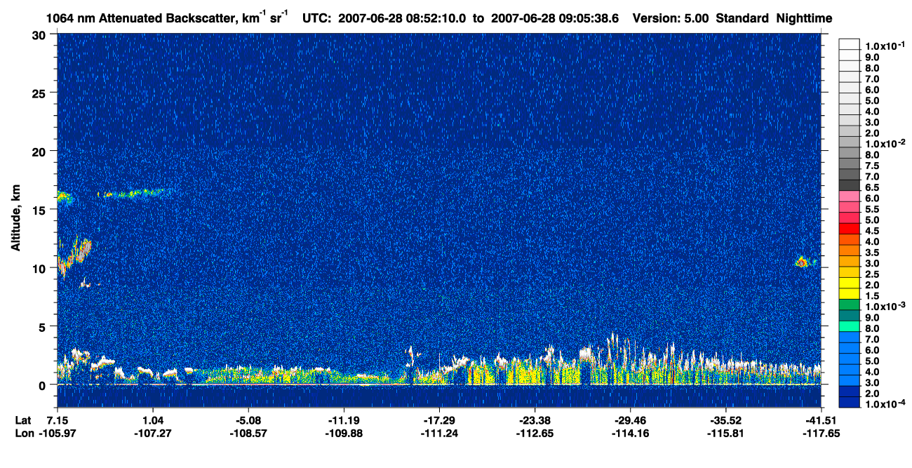
Task: Click the 'Lon' row label
Action: [x=23, y=434]
